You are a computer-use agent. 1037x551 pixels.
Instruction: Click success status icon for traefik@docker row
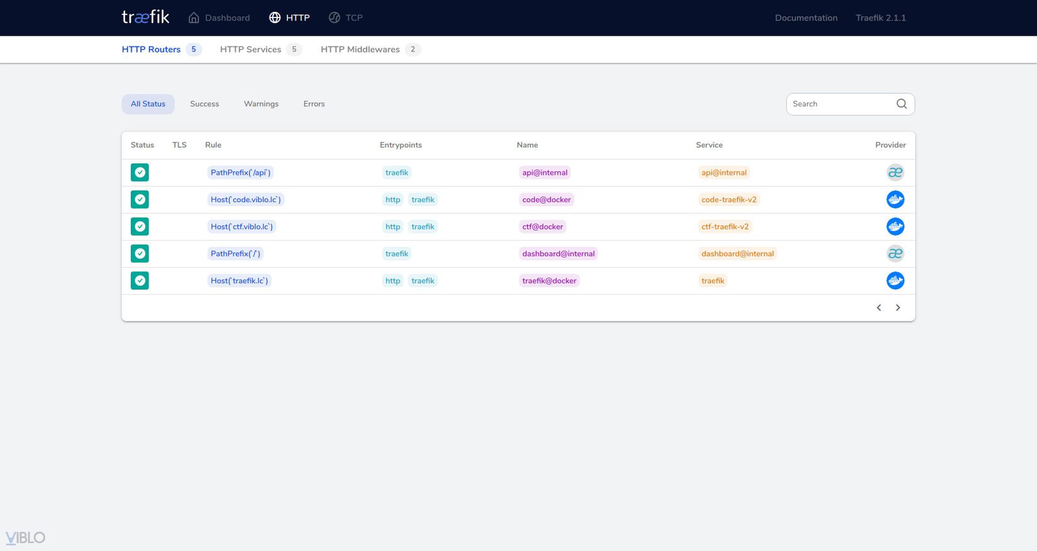coord(140,281)
